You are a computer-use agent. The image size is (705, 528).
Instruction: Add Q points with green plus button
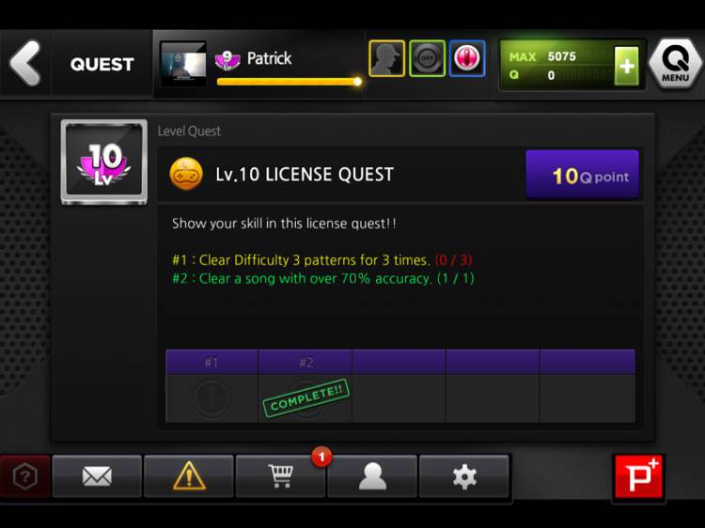[626, 66]
